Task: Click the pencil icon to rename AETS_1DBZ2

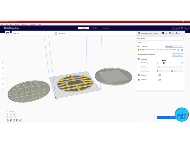Action: (x=7, y=115)
